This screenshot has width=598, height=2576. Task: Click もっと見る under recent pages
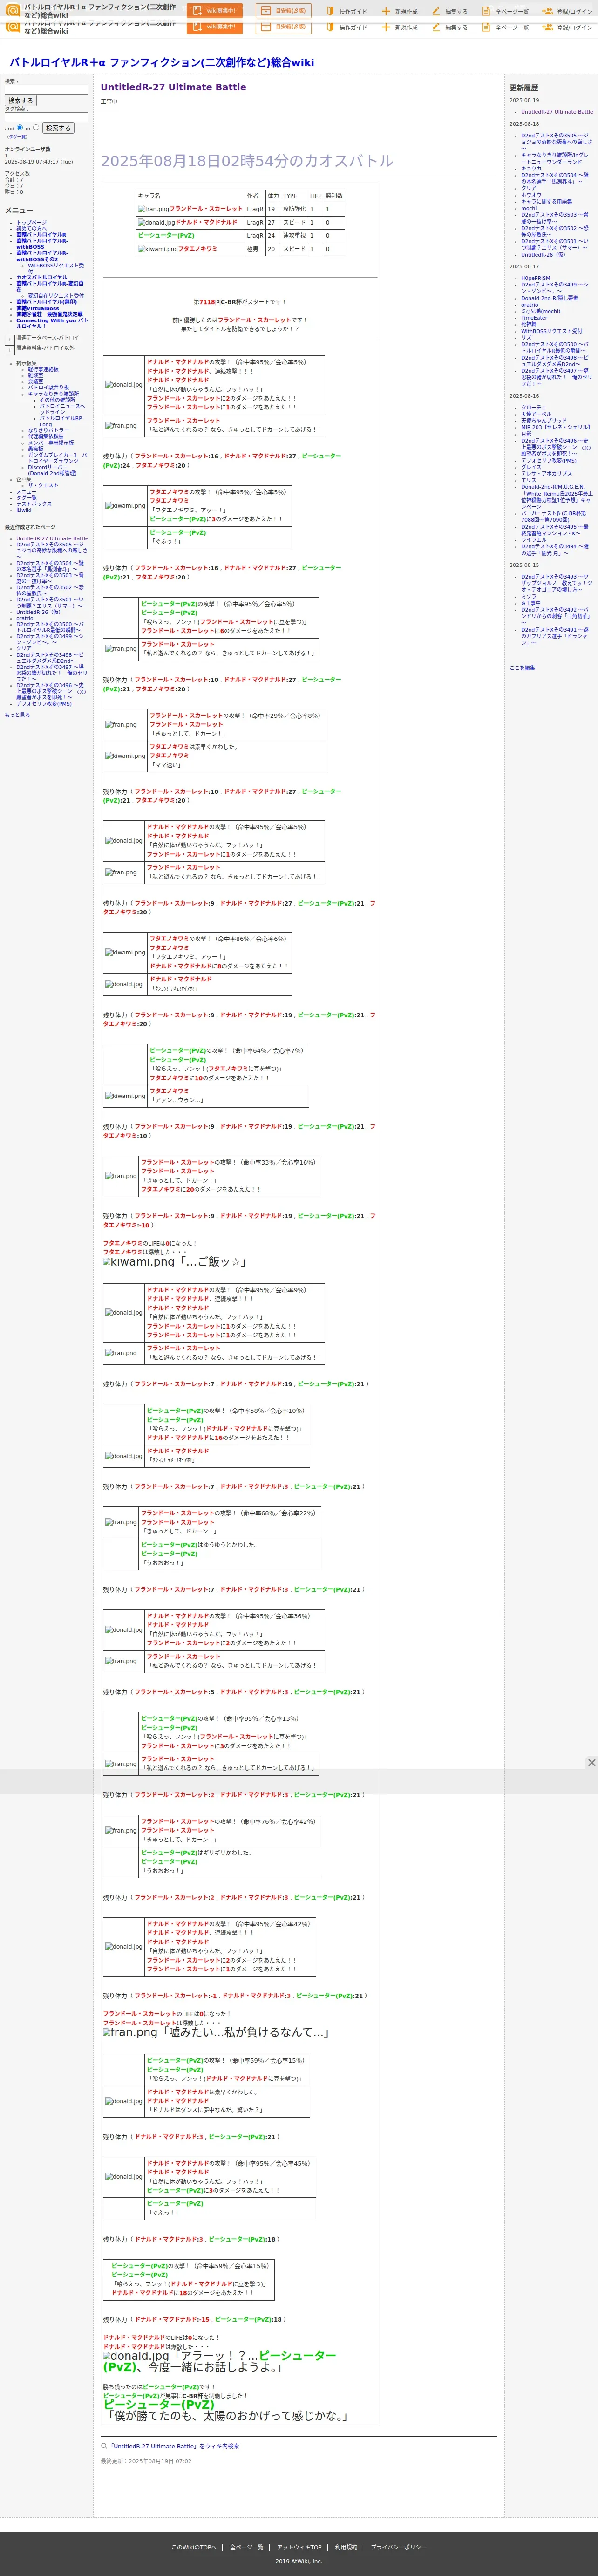click(x=17, y=715)
